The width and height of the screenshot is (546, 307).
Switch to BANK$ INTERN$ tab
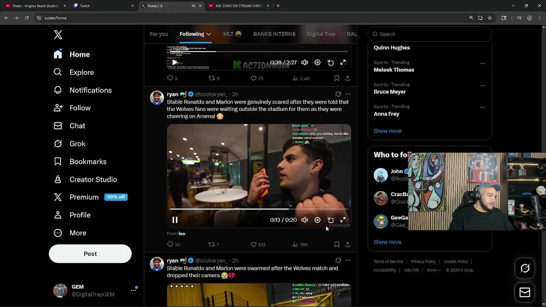click(274, 34)
